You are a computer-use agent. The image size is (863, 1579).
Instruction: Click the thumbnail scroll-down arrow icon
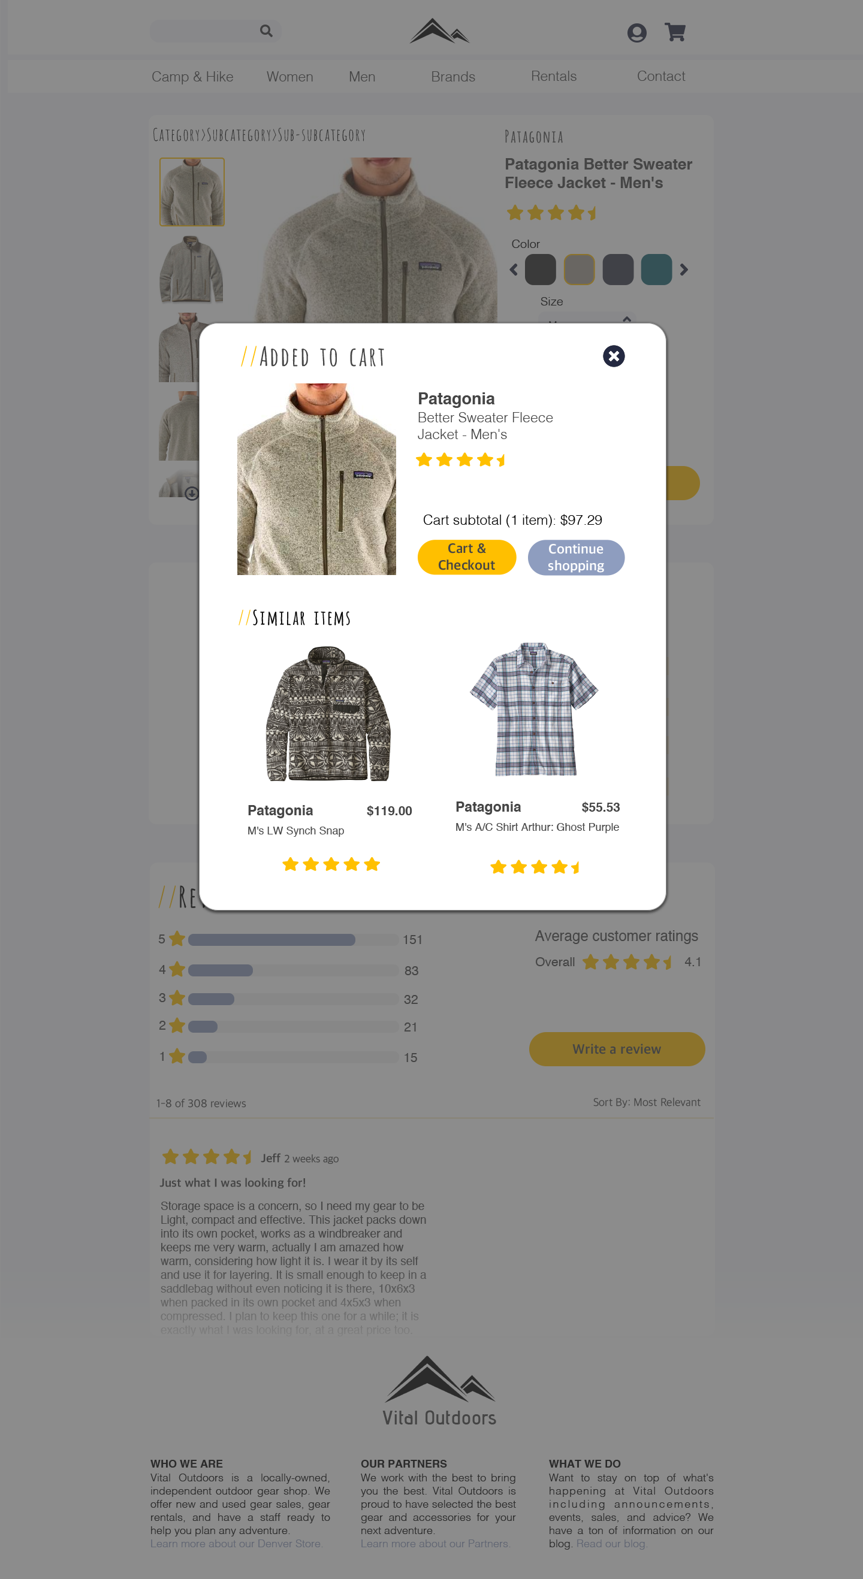click(x=191, y=494)
